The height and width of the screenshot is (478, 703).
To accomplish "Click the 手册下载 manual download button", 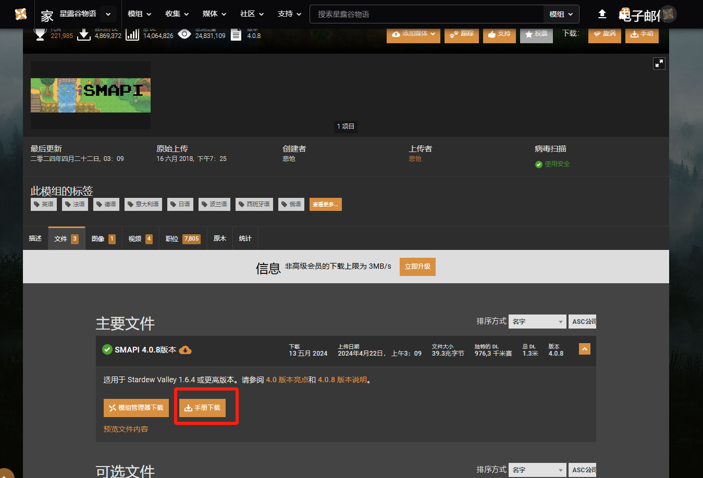I will (x=202, y=408).
